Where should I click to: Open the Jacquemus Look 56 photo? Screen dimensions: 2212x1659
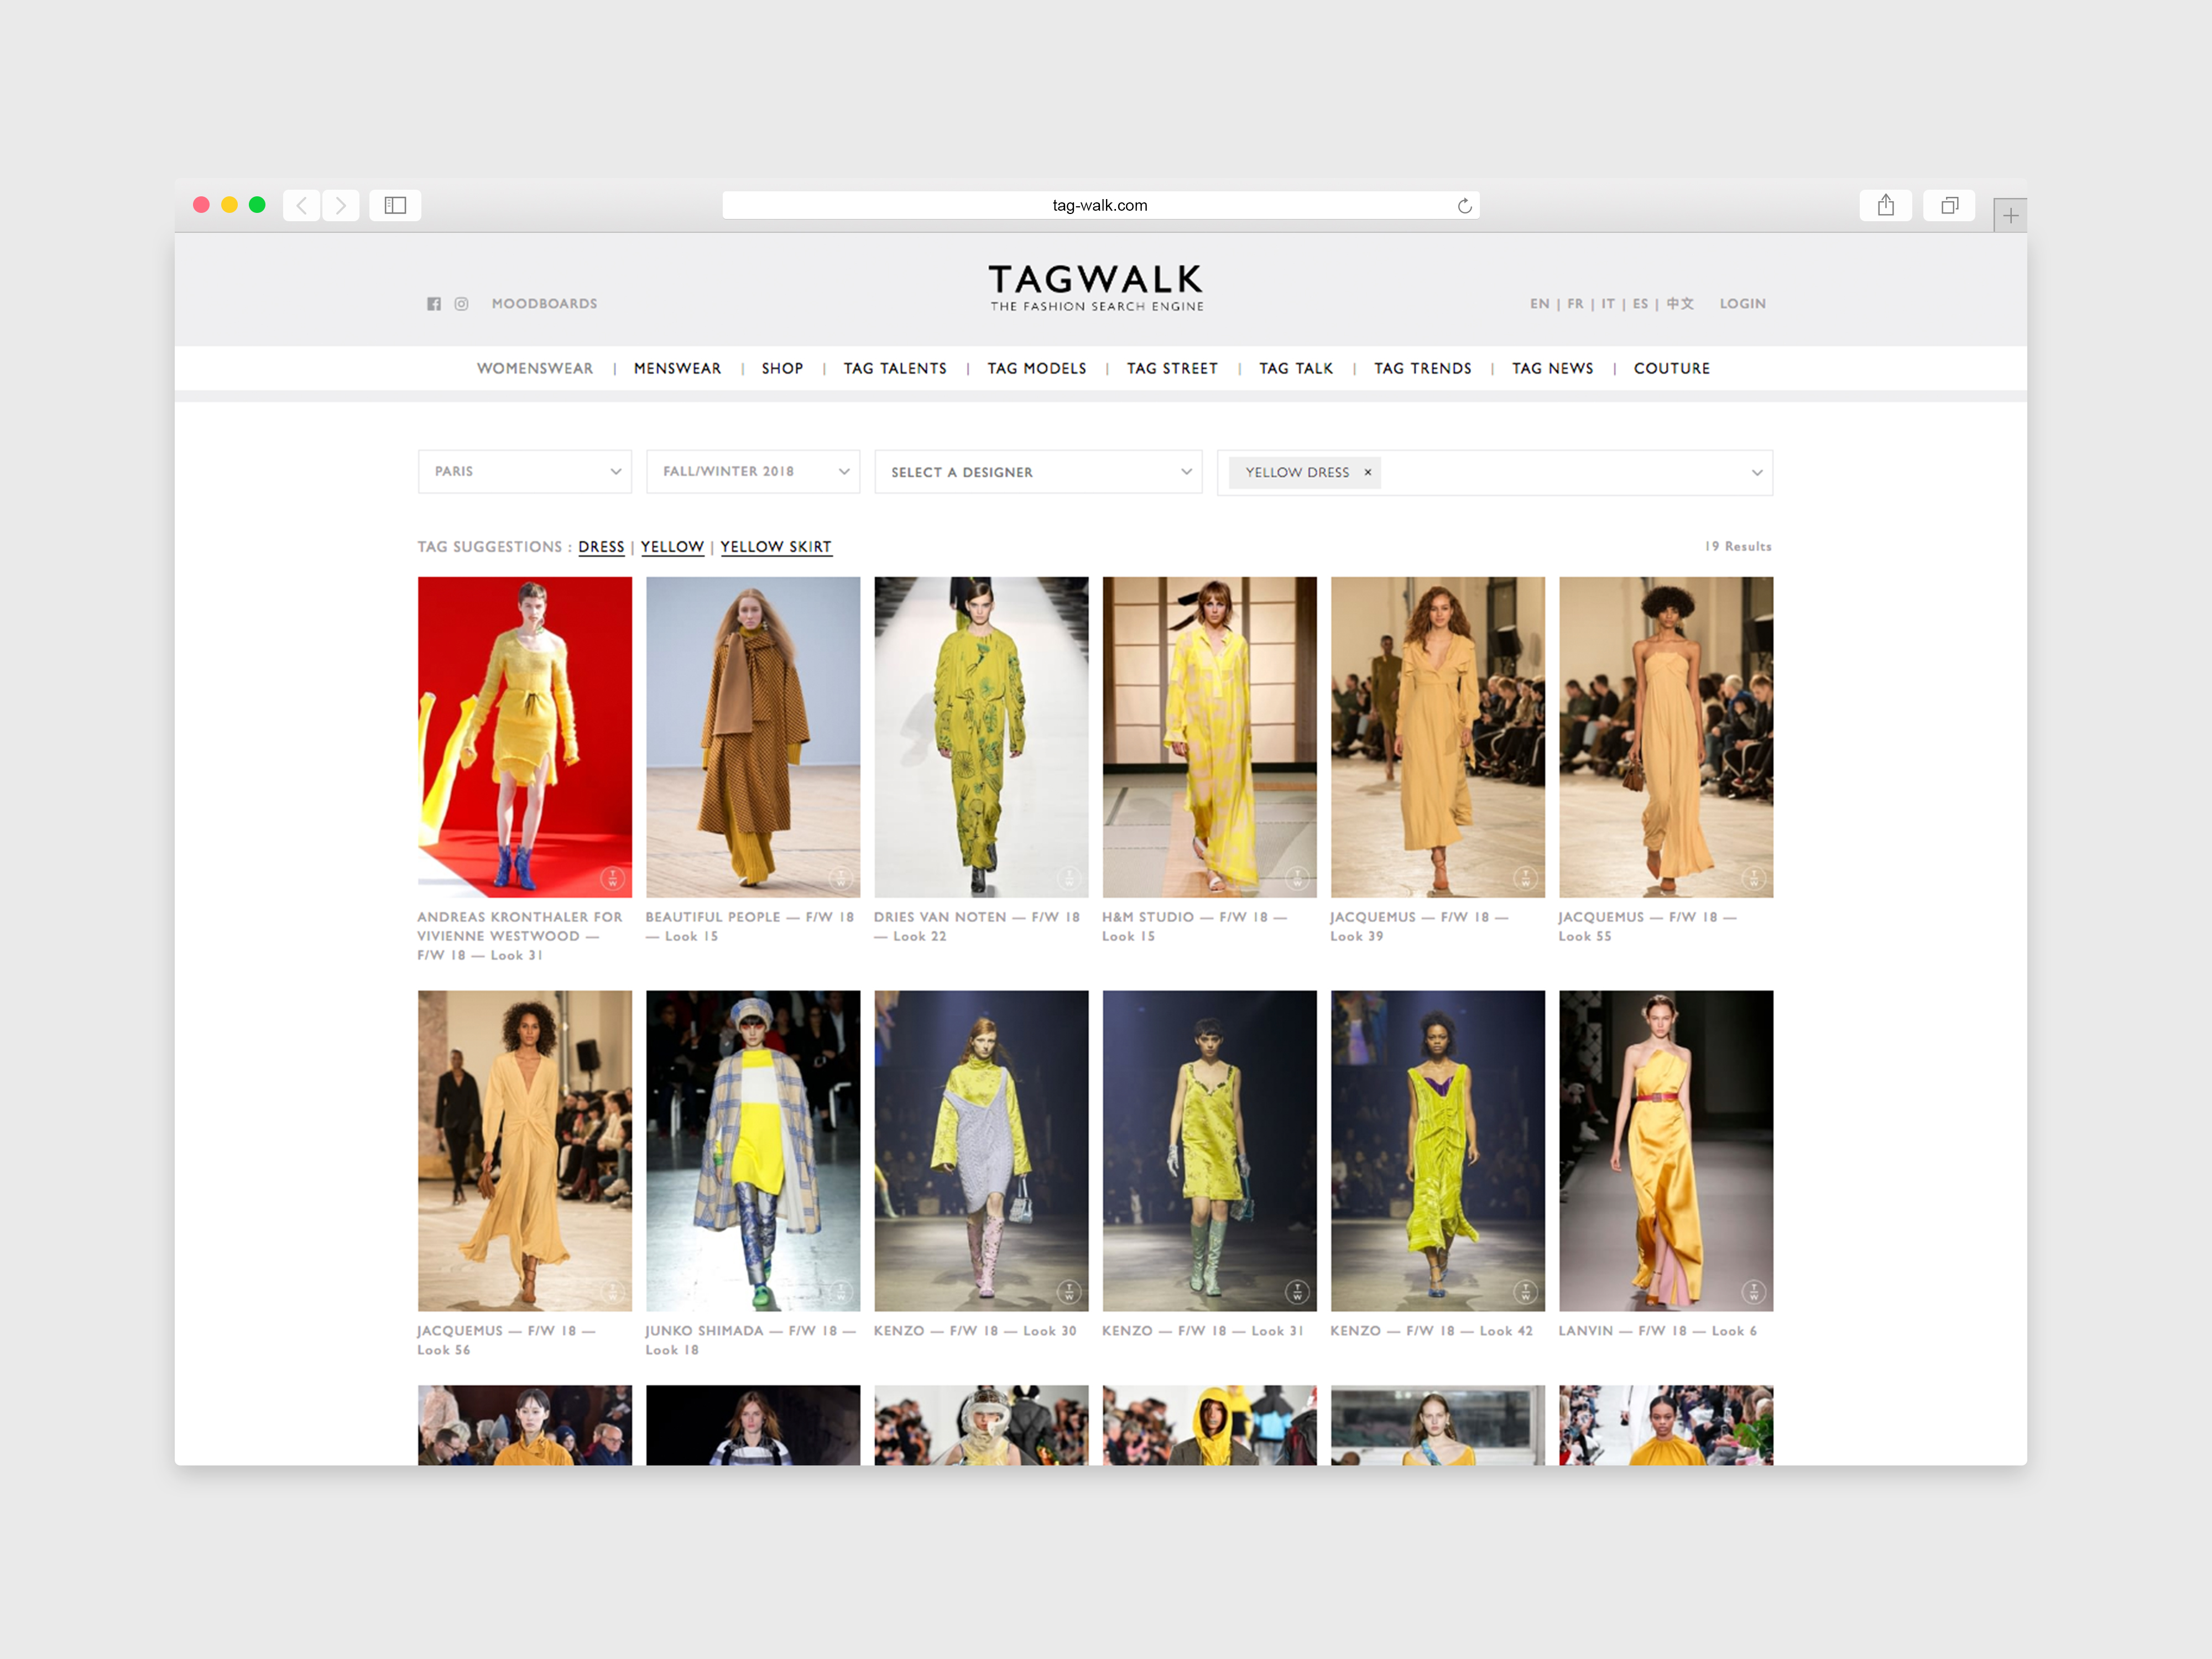(524, 1150)
